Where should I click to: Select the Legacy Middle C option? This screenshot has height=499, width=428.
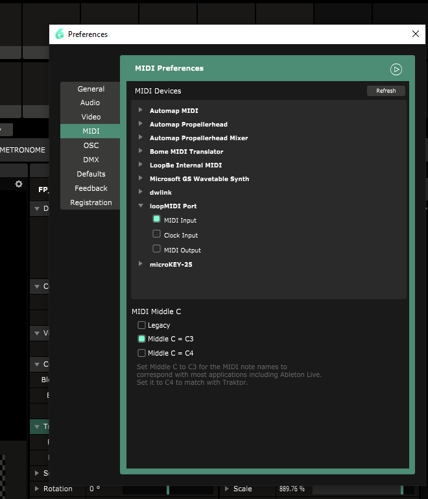[141, 325]
